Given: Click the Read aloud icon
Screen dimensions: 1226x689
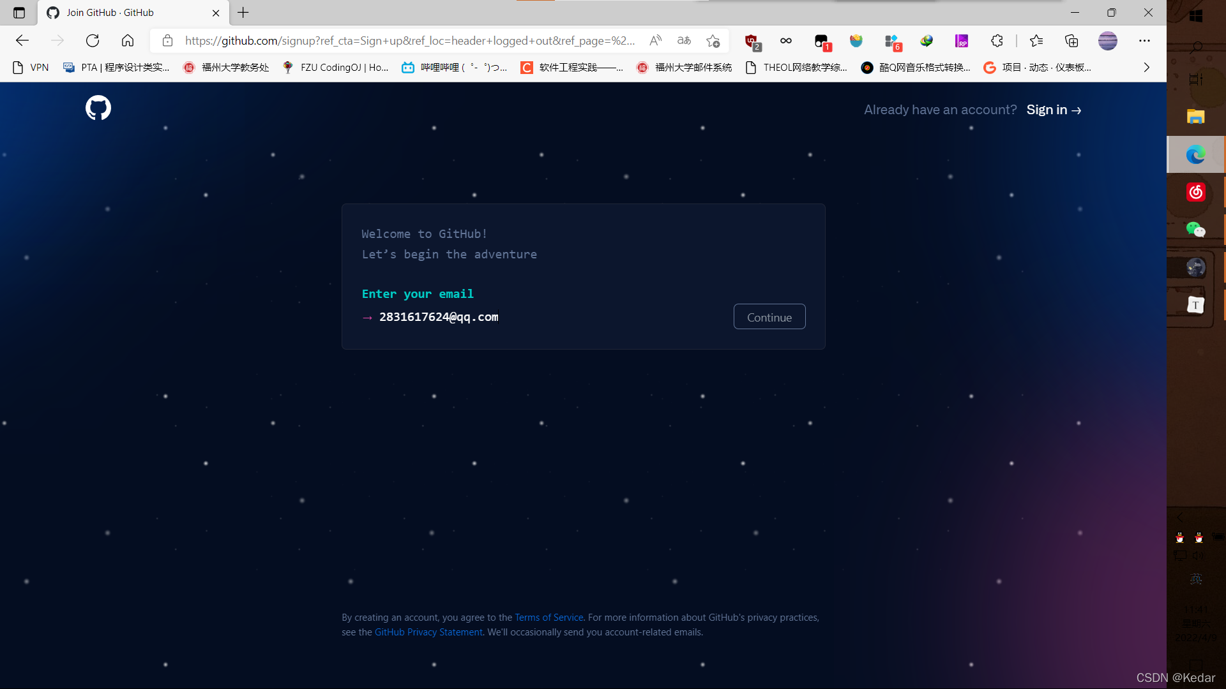Looking at the screenshot, I should coord(655,41).
